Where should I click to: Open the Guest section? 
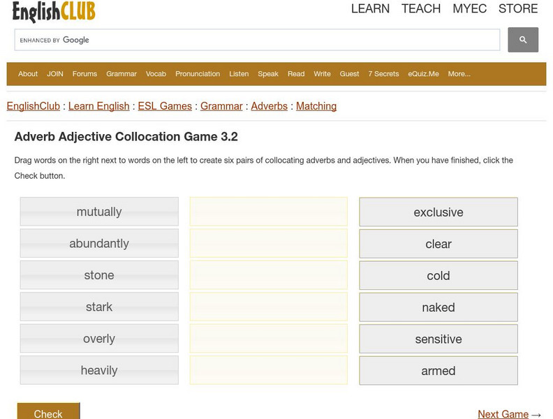[x=349, y=74]
